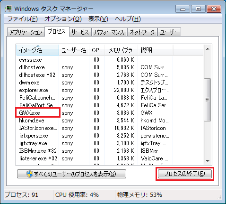Close the Task Manager window
The image size is (226, 204).
tap(214, 9)
